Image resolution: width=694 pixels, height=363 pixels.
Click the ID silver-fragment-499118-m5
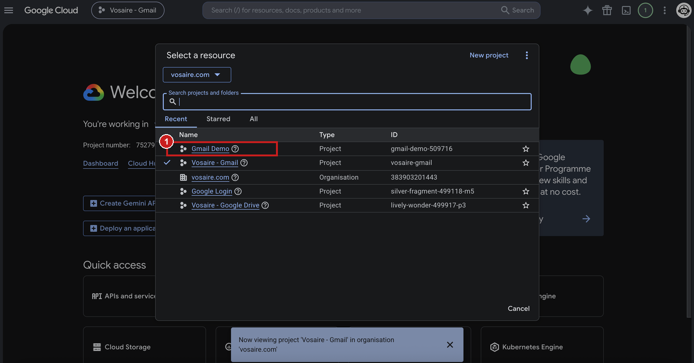point(433,191)
